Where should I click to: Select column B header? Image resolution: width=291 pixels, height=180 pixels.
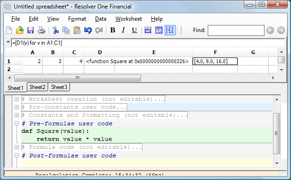coord(53,52)
